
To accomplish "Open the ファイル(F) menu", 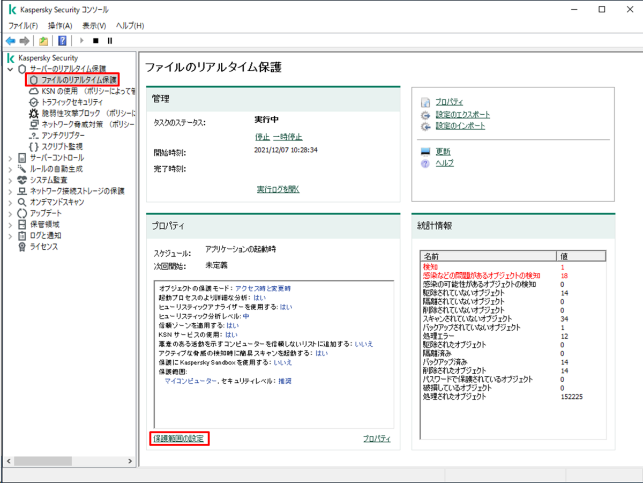I will [x=23, y=26].
